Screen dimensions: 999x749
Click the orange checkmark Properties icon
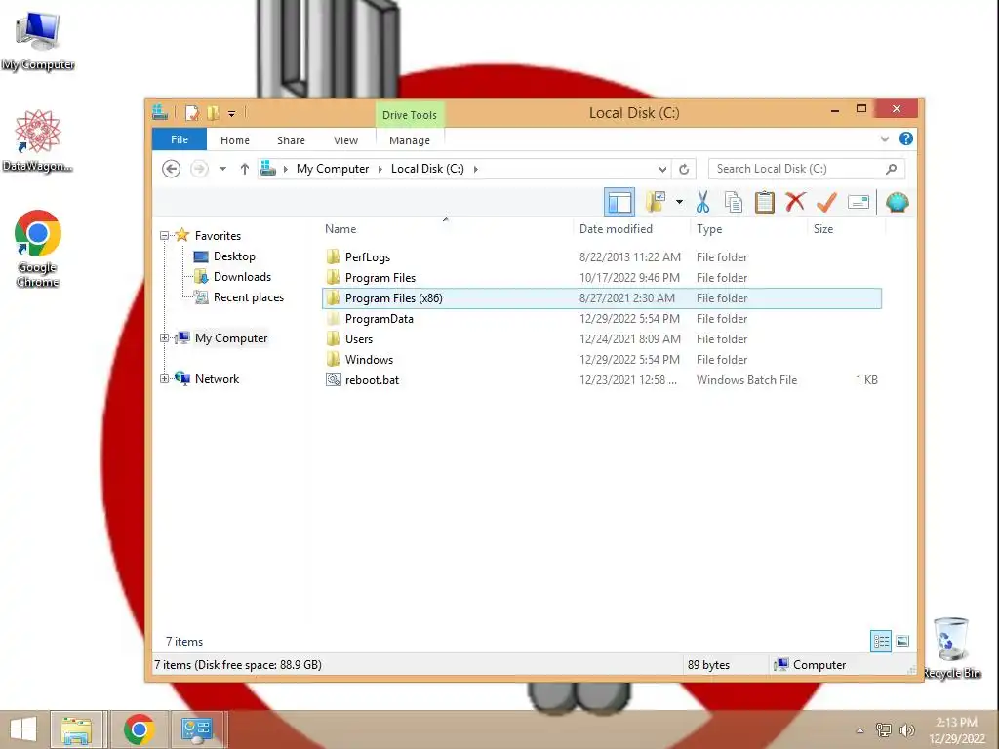click(x=826, y=203)
